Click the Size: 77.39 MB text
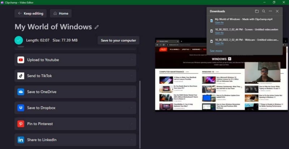Screen dimensions: 289x149 pyautogui.click(x=65, y=40)
